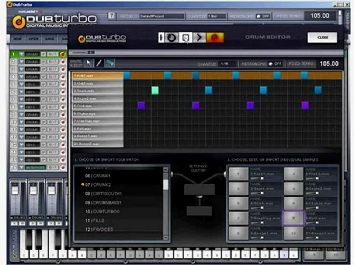This screenshot has width=354, height=265.
Task: Select the pencil write tool
Action: (99, 63)
